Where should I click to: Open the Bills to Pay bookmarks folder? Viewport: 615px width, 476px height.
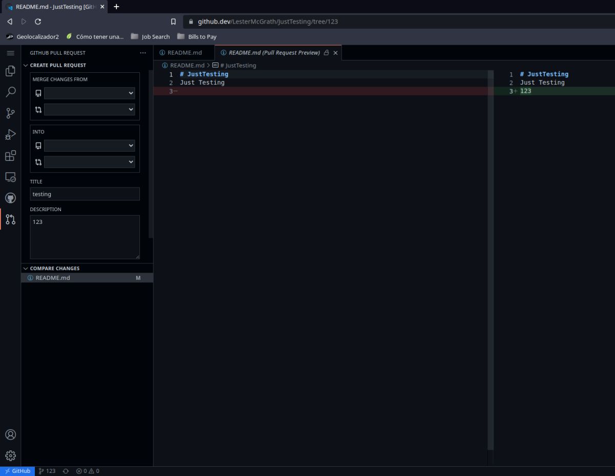197,37
